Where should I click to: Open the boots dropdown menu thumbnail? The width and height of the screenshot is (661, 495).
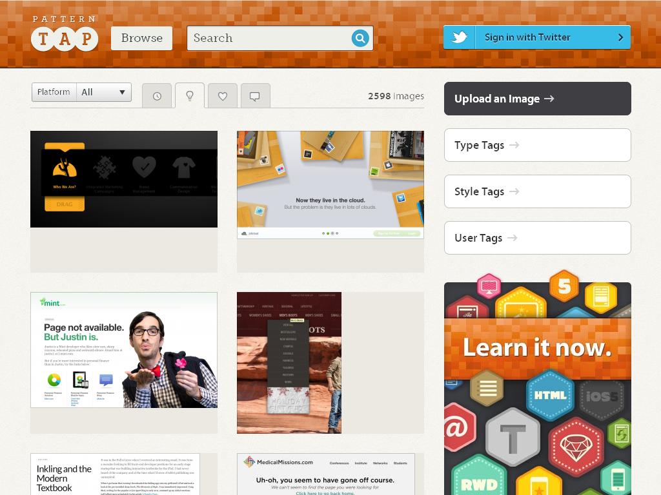pos(289,363)
